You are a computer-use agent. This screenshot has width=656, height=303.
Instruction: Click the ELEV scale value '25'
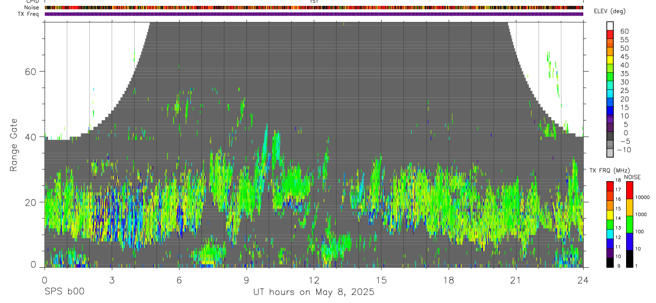click(624, 91)
